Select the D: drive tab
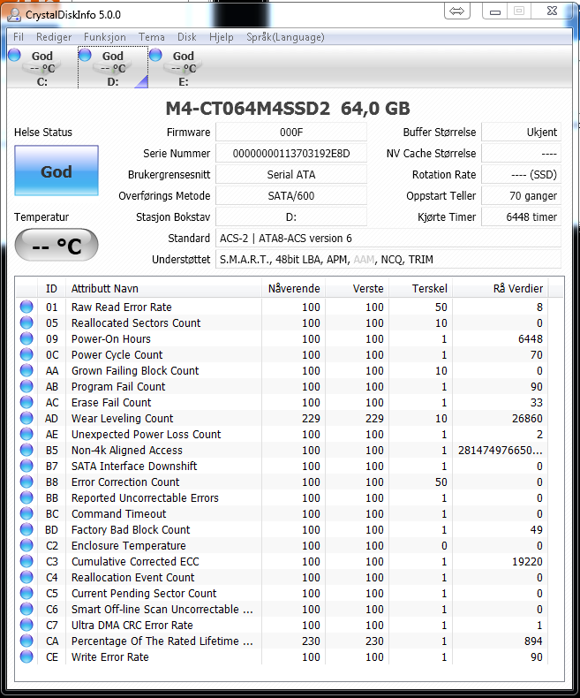 113,68
